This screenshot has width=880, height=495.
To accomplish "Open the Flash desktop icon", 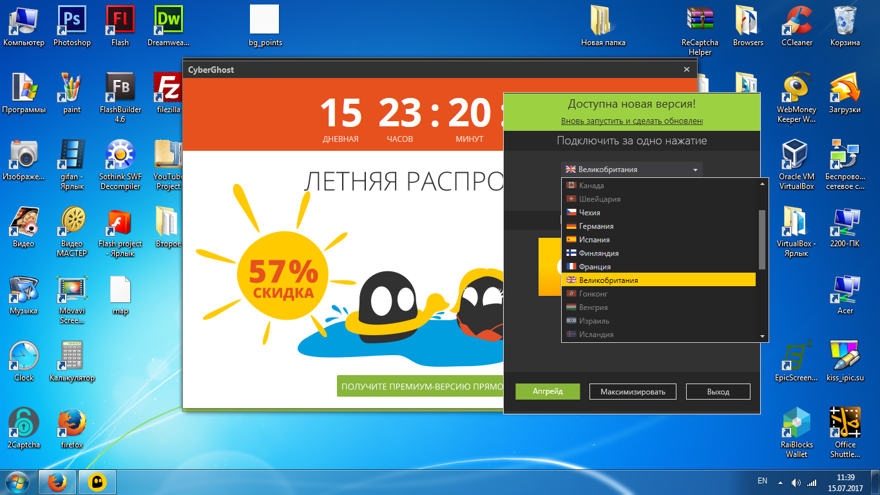I will click(x=120, y=26).
